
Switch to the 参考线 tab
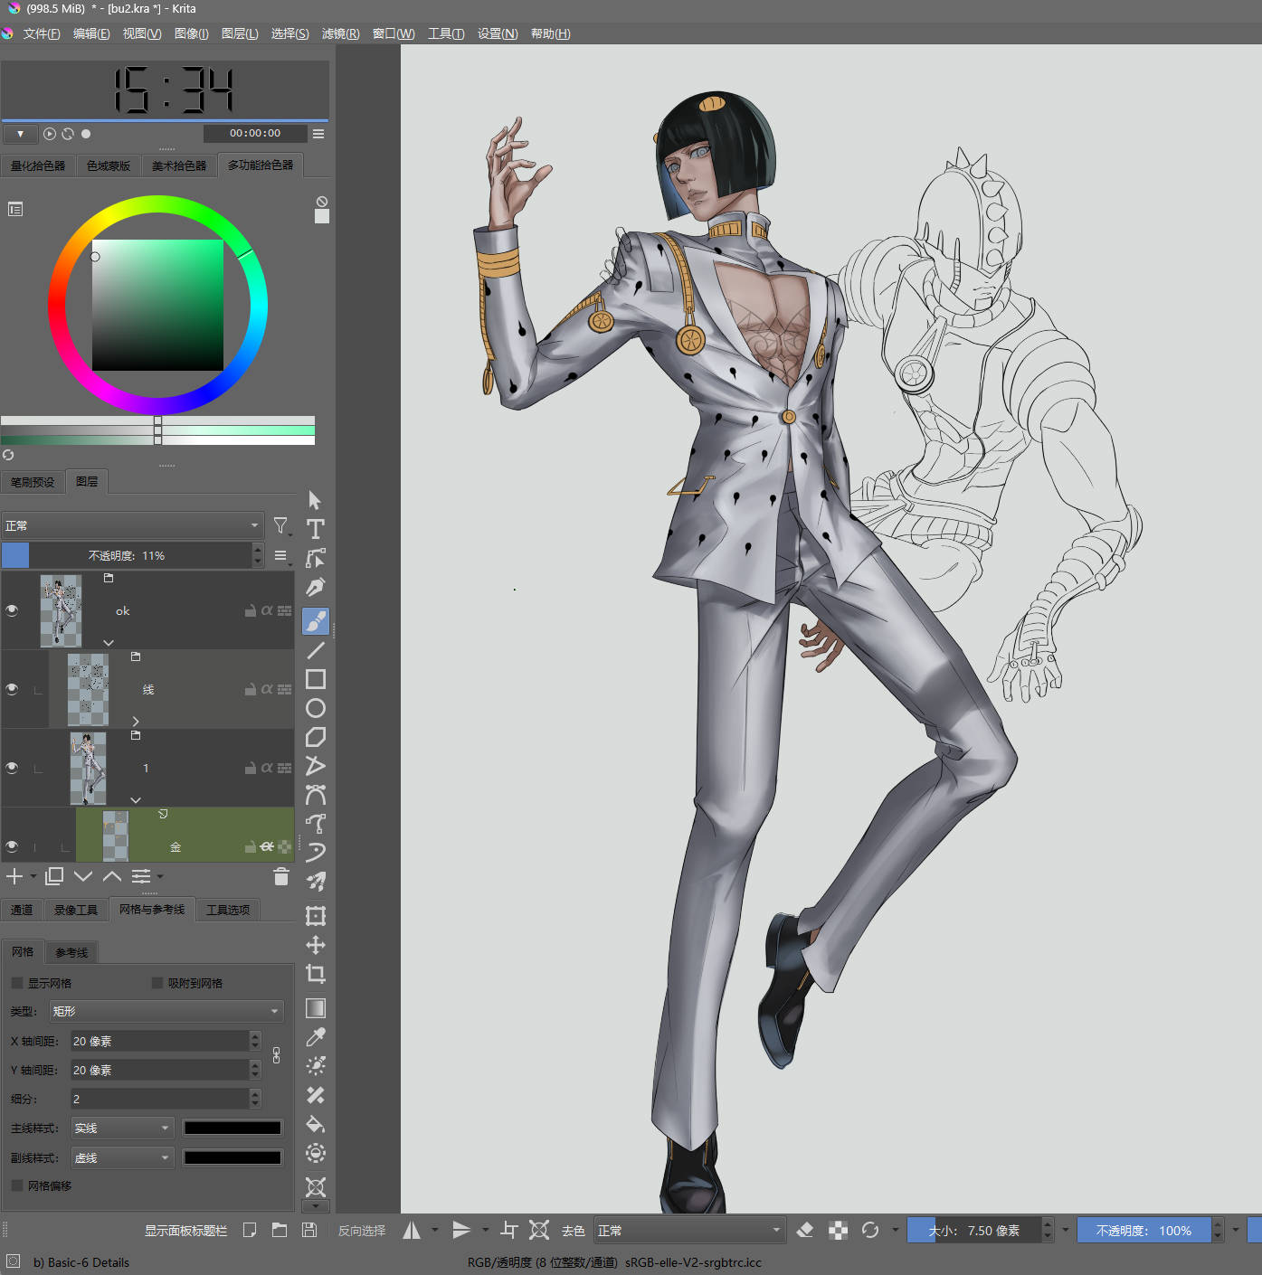(71, 952)
